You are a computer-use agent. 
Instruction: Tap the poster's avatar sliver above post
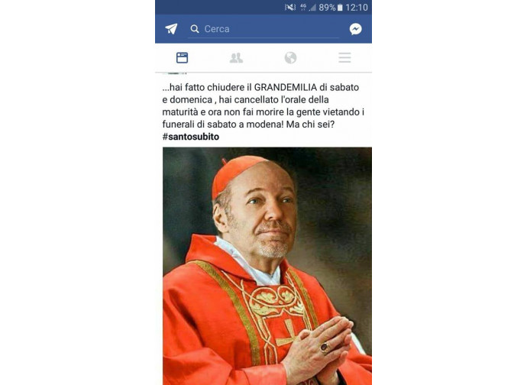(x=174, y=73)
